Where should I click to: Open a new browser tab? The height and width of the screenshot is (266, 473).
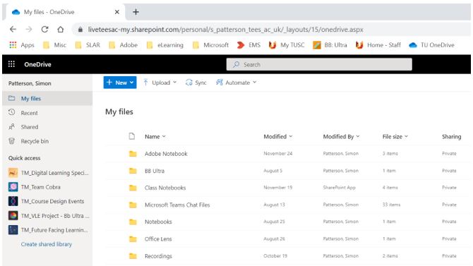click(136, 12)
